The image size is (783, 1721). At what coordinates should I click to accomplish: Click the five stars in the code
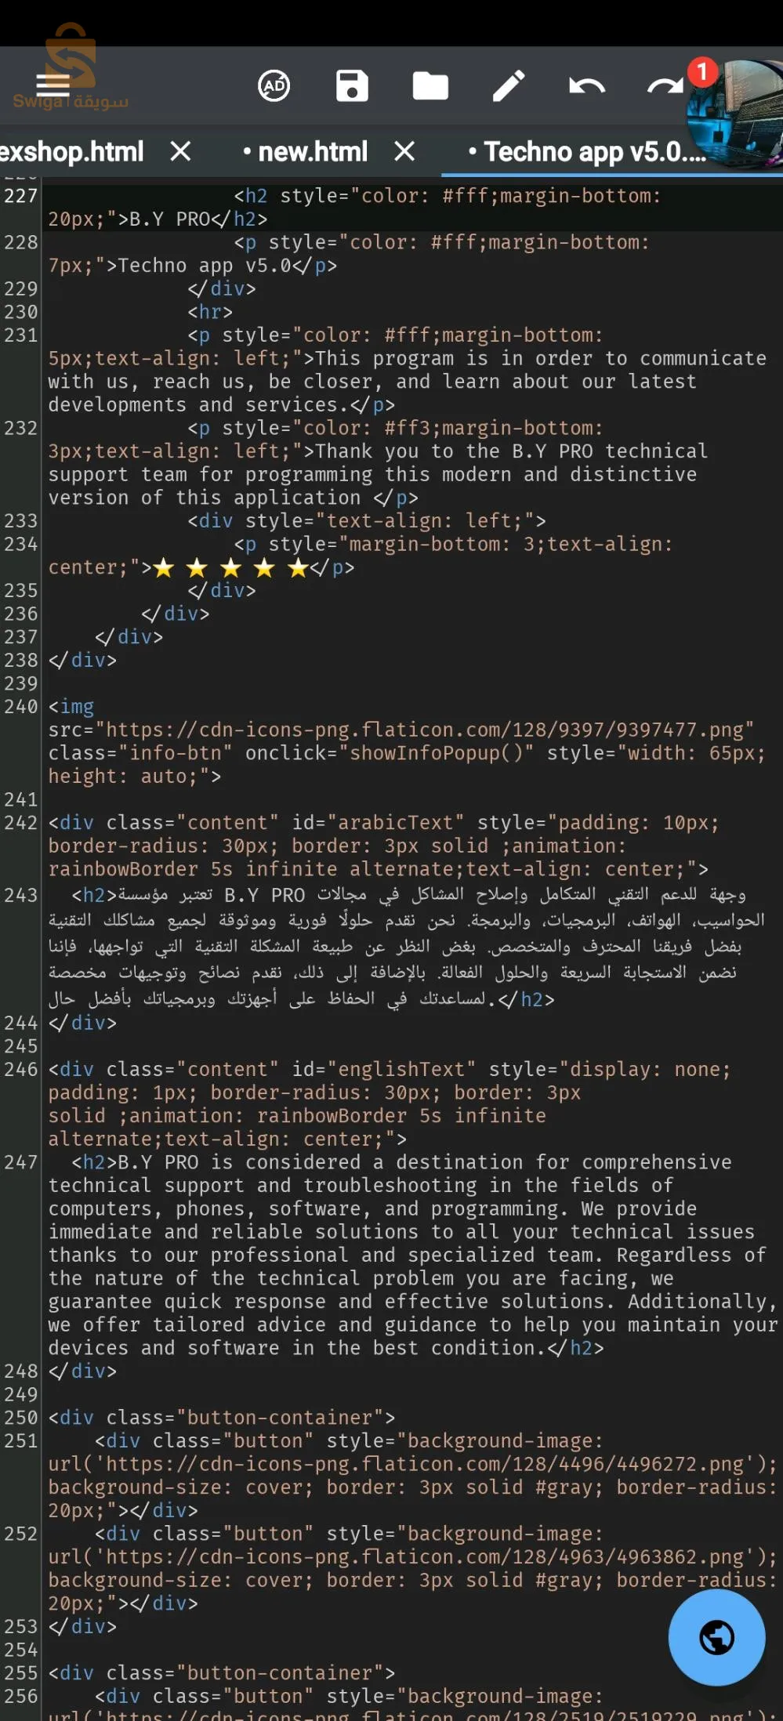[230, 568]
